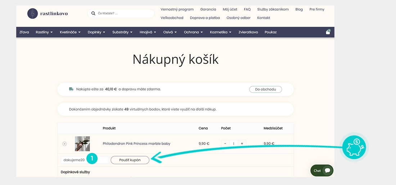Viewport: 396px width, 185px height.
Task: Click the Použiť kupón button
Action: (x=130, y=160)
